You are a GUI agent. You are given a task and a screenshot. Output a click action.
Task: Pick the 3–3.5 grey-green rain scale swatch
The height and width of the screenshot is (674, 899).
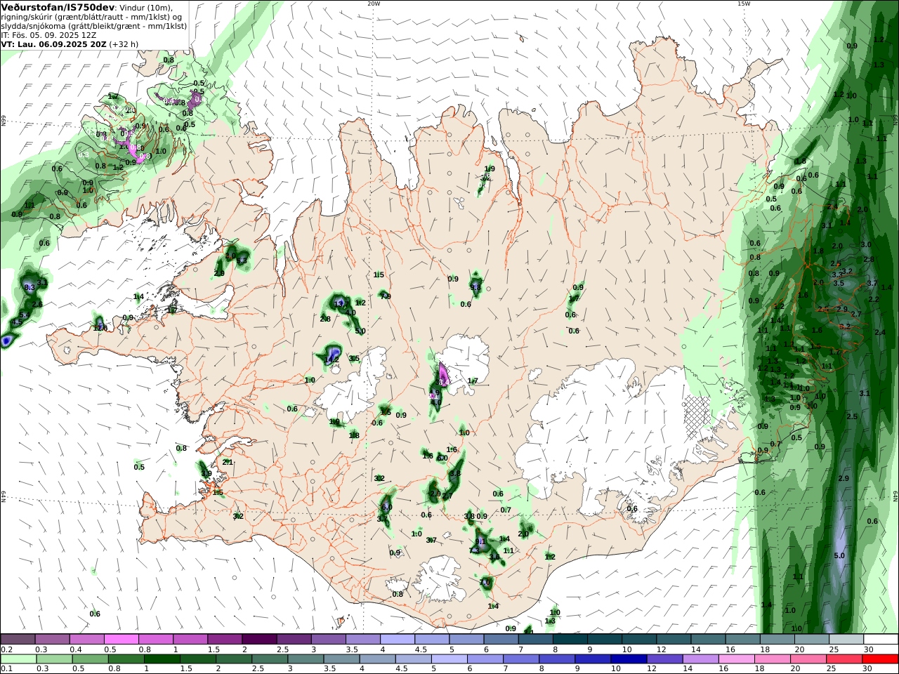point(306,659)
